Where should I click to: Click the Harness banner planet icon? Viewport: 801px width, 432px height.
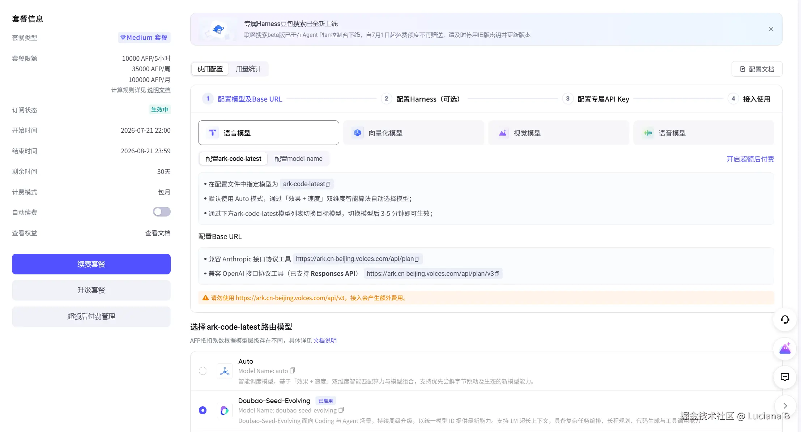(x=218, y=30)
